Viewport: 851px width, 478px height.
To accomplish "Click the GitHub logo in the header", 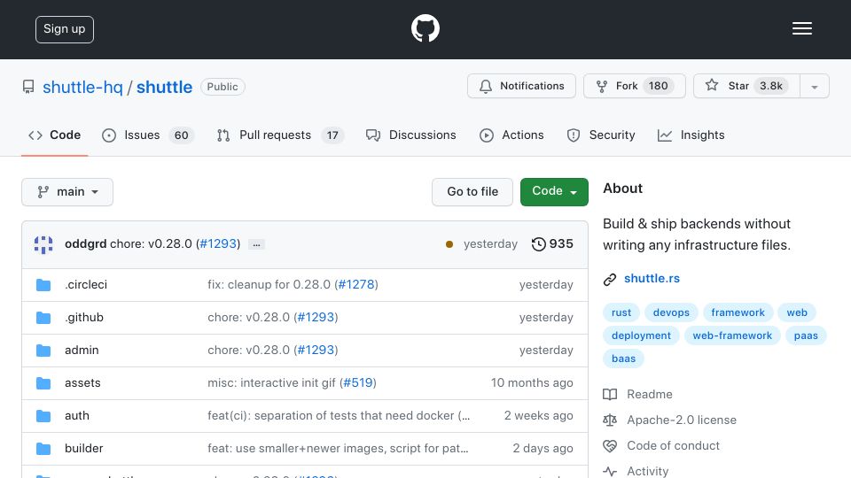I will (x=425, y=28).
